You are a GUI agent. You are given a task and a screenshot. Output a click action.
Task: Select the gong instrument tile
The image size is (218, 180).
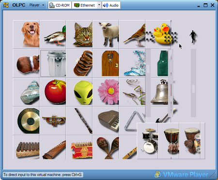tap(26, 120)
